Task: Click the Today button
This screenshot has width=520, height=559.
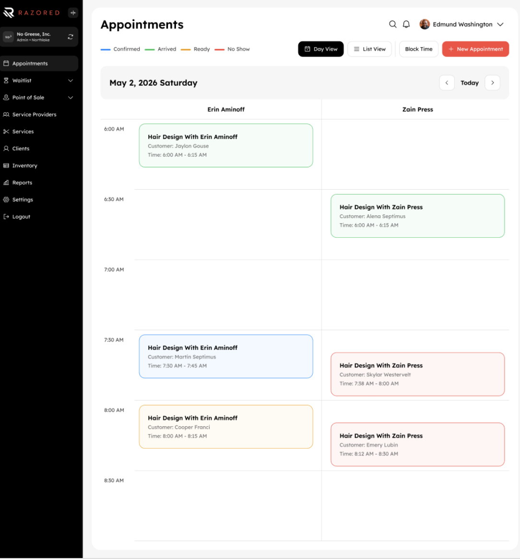Action: (469, 83)
